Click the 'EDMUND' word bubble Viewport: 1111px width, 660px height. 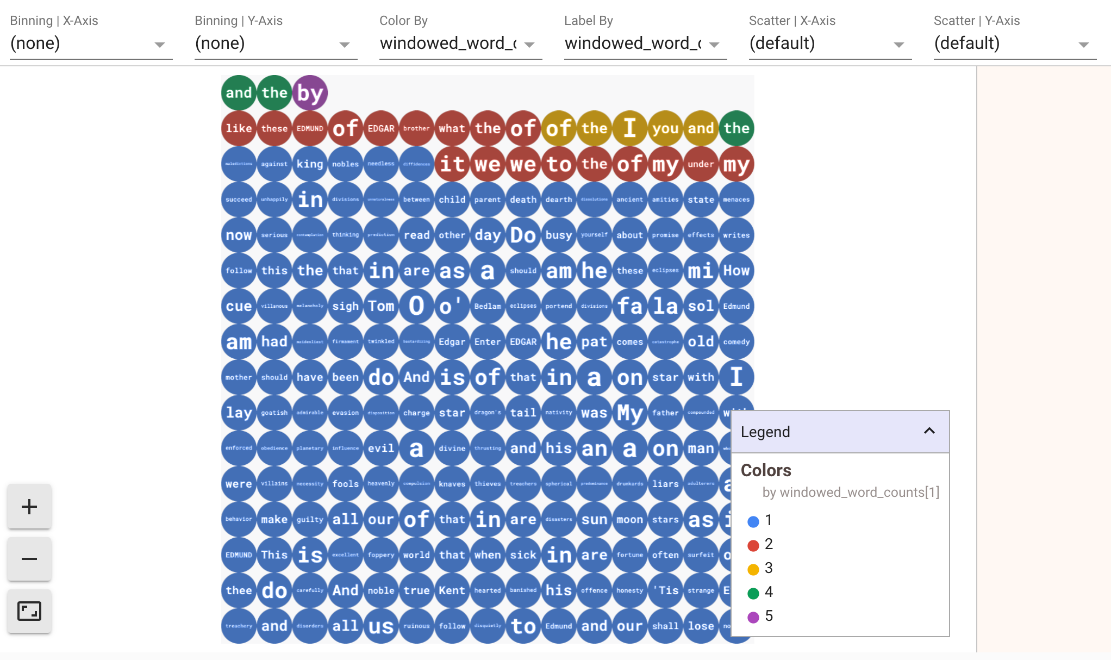(x=309, y=127)
